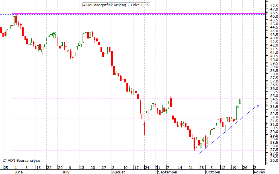279x174 pixels.
Task: Click date label 10 in August
Action: 125,168
